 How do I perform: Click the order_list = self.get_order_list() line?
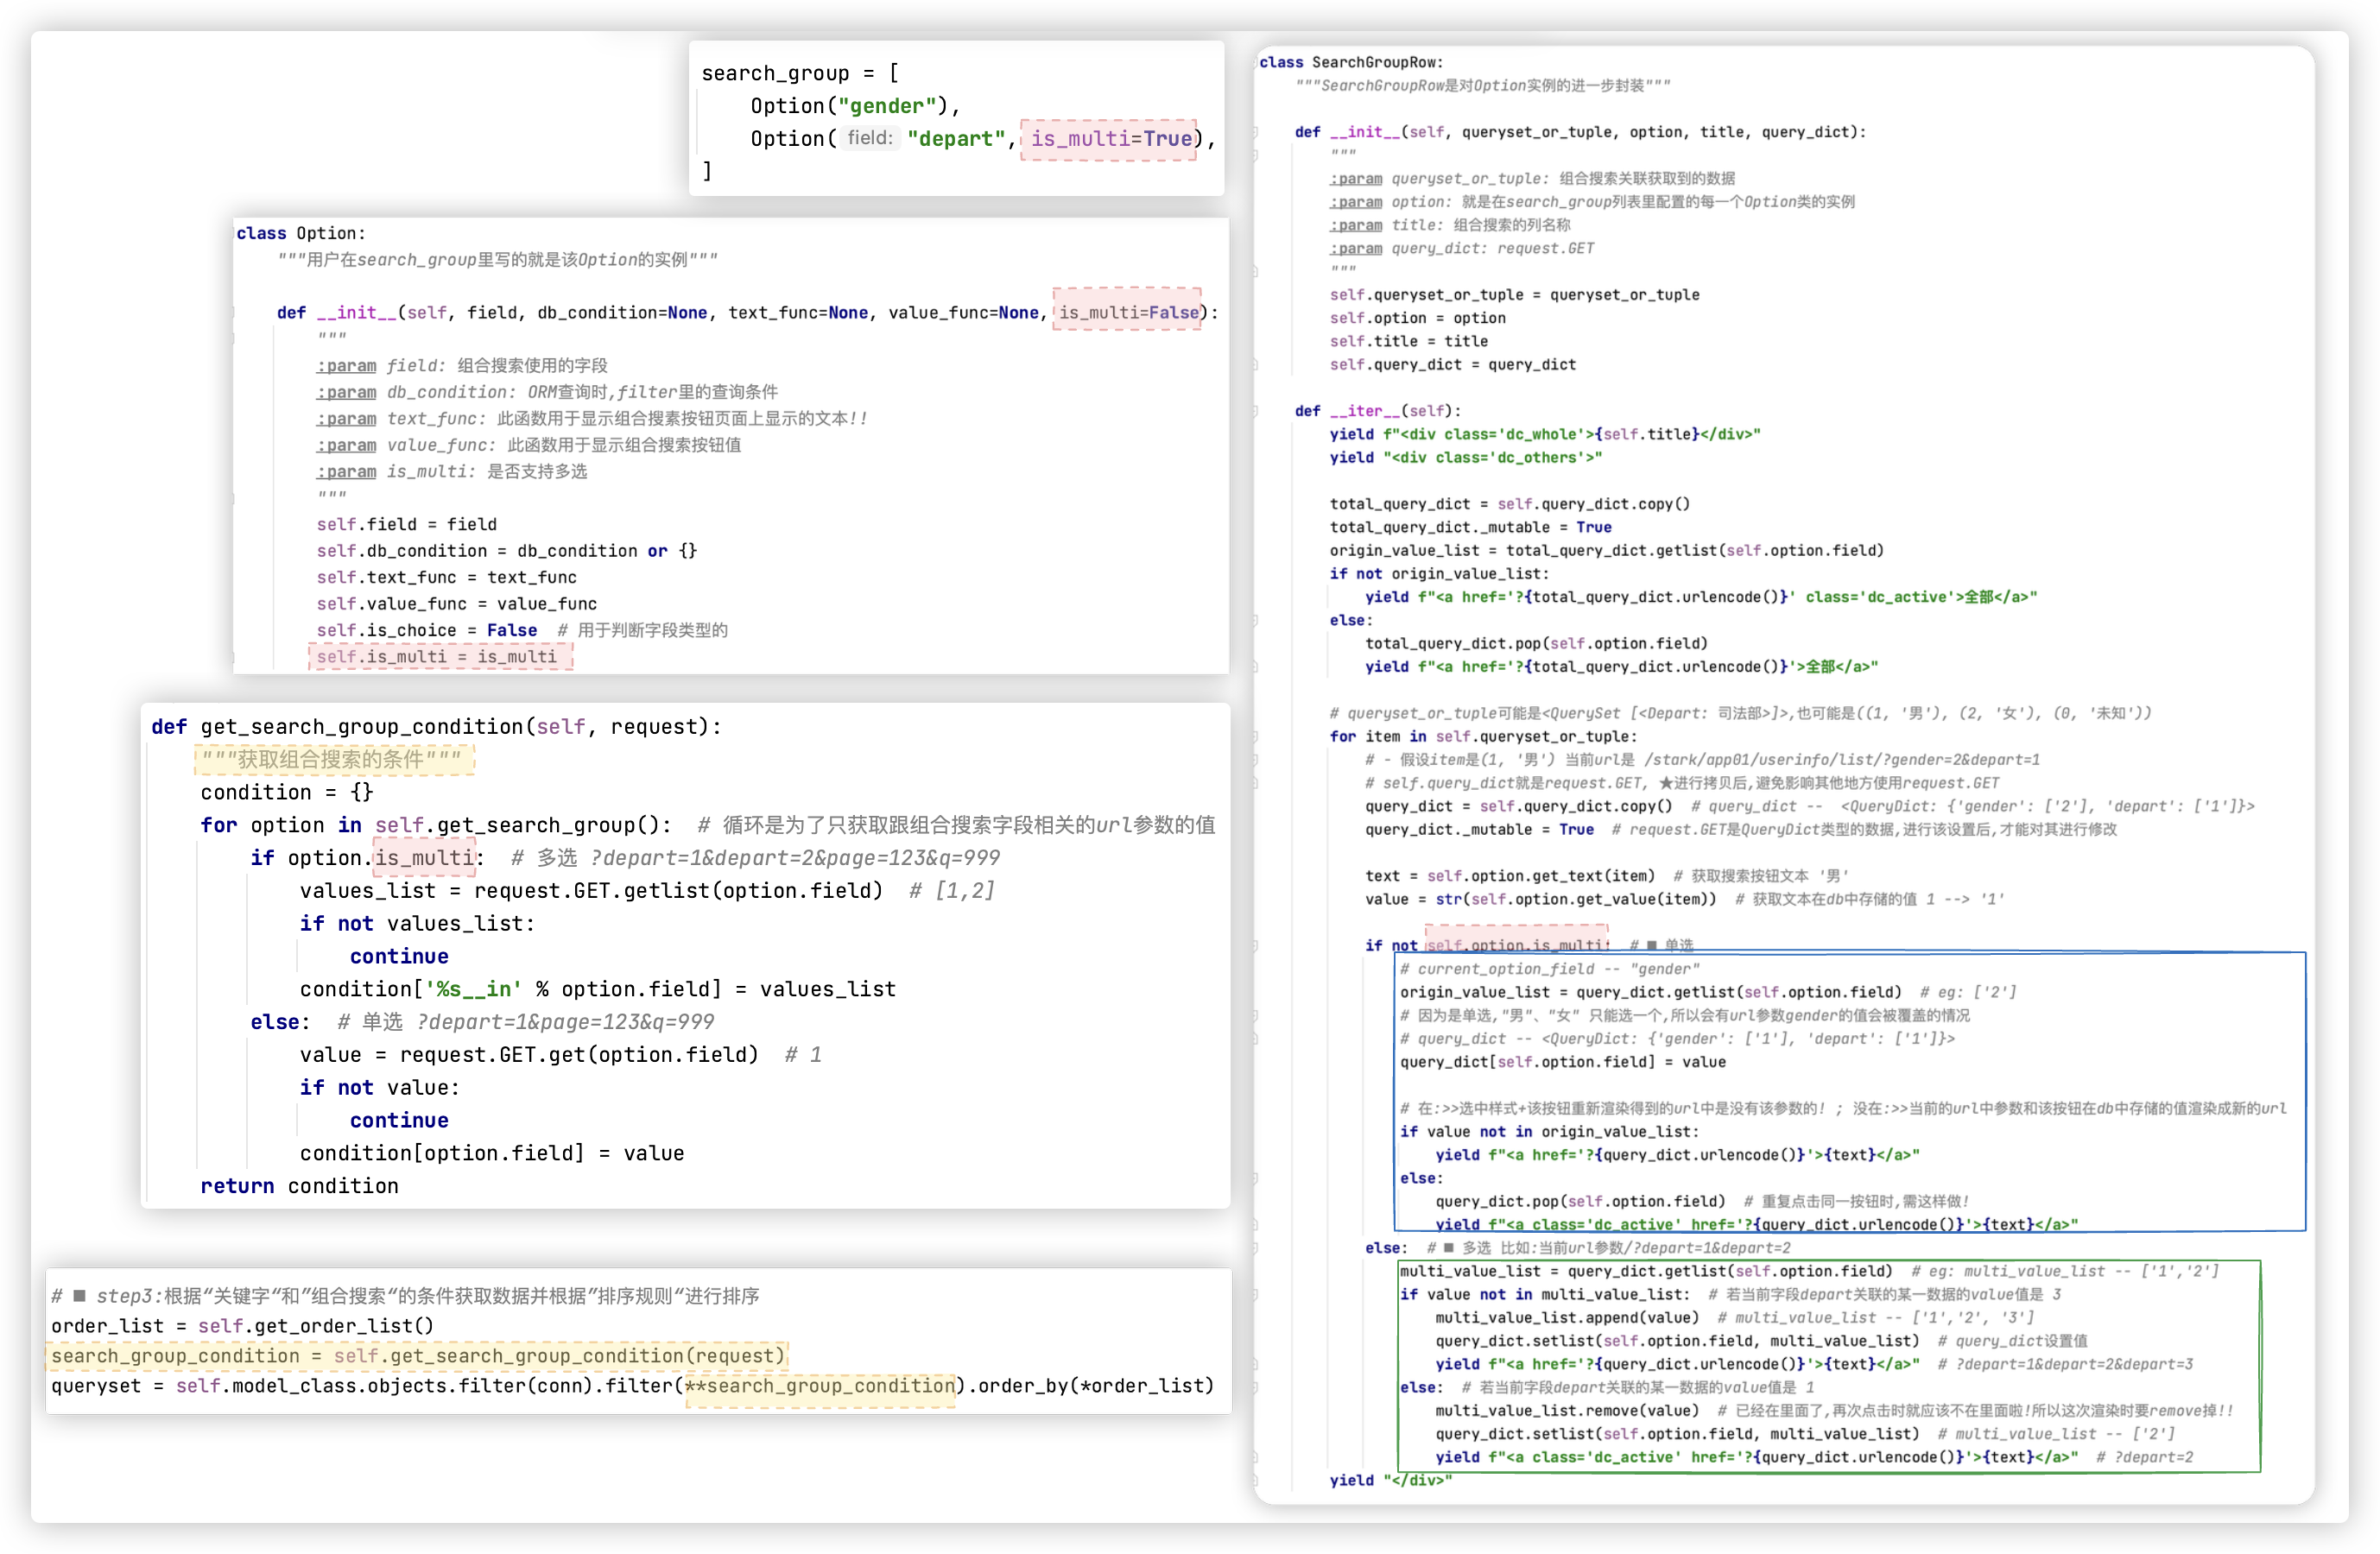243,1326
